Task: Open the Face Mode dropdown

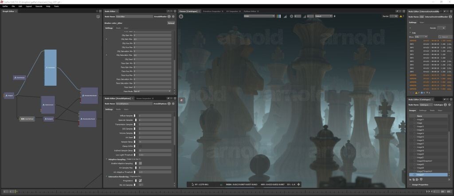Action: (152, 91)
